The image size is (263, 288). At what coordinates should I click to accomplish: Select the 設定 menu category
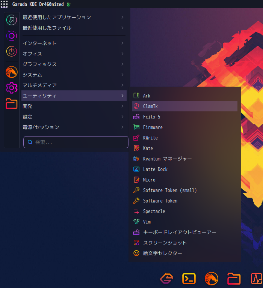74,117
